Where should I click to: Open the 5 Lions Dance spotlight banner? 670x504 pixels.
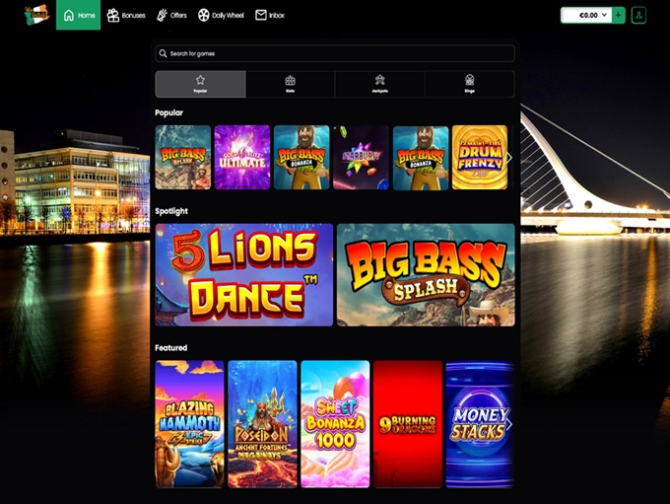tap(244, 274)
